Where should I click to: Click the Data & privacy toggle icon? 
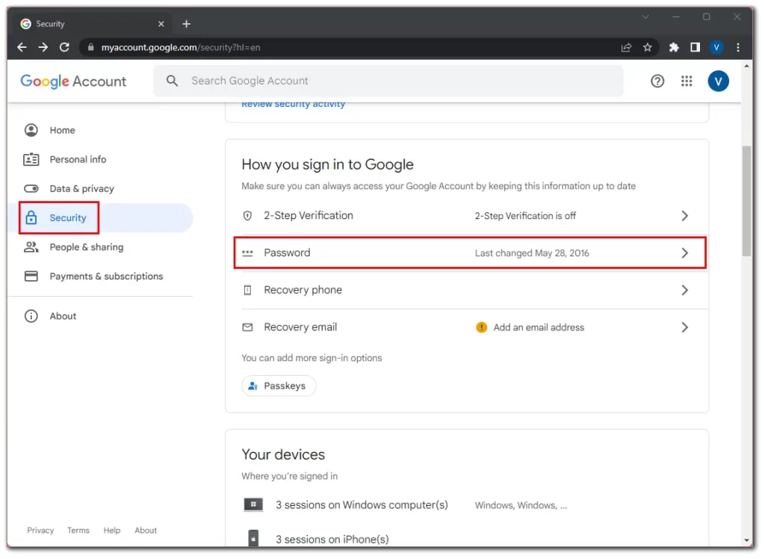click(31, 189)
